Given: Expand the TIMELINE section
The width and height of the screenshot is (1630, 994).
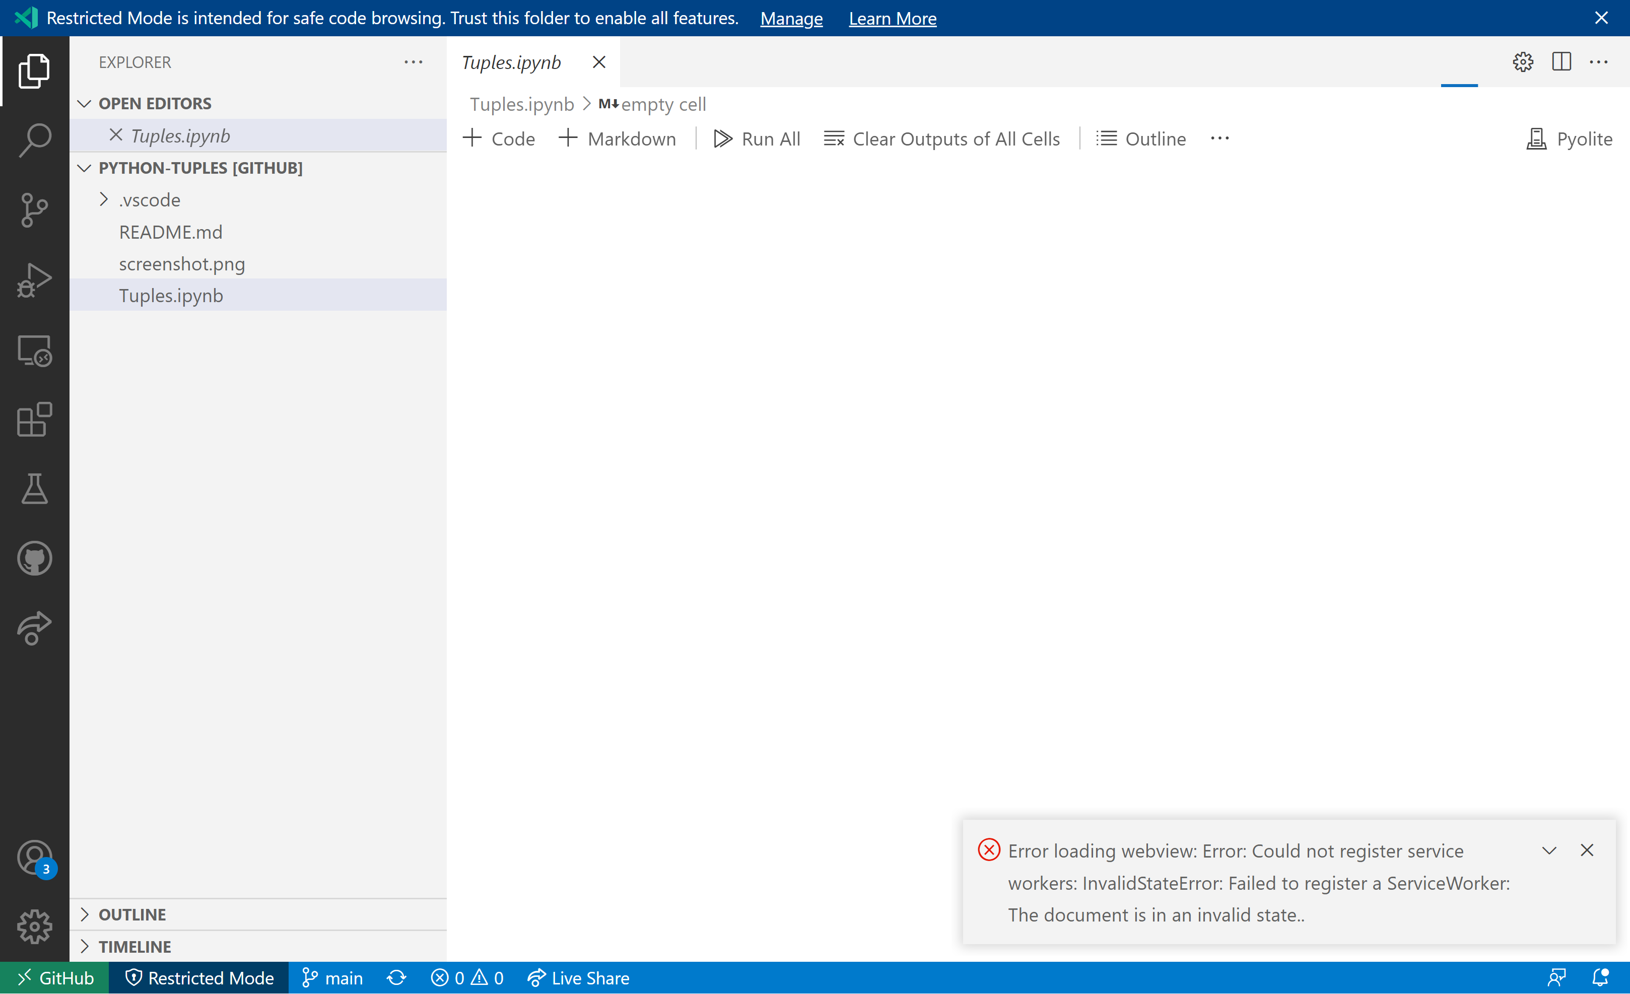Looking at the screenshot, I should (x=84, y=946).
